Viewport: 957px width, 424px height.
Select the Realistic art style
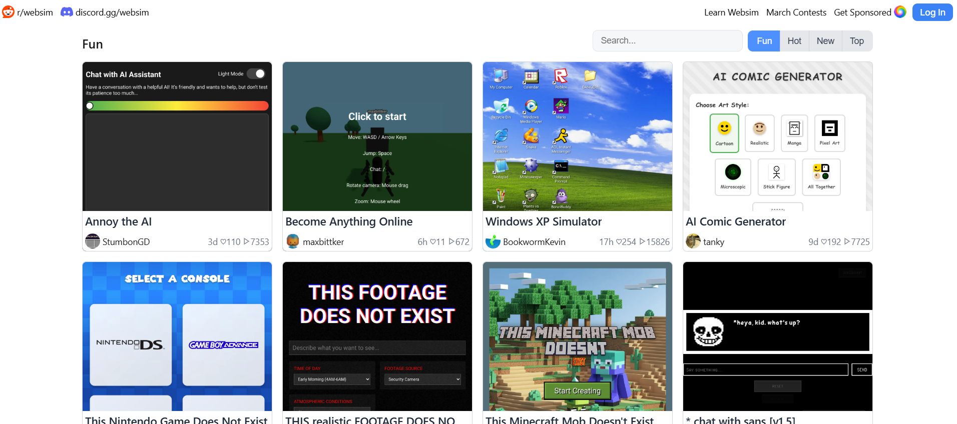point(759,133)
